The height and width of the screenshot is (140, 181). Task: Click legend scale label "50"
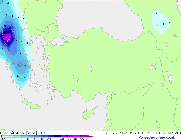88,139
